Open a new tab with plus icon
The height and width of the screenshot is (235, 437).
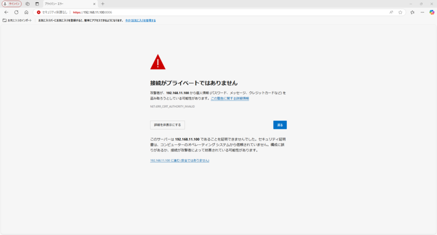pyautogui.click(x=103, y=4)
